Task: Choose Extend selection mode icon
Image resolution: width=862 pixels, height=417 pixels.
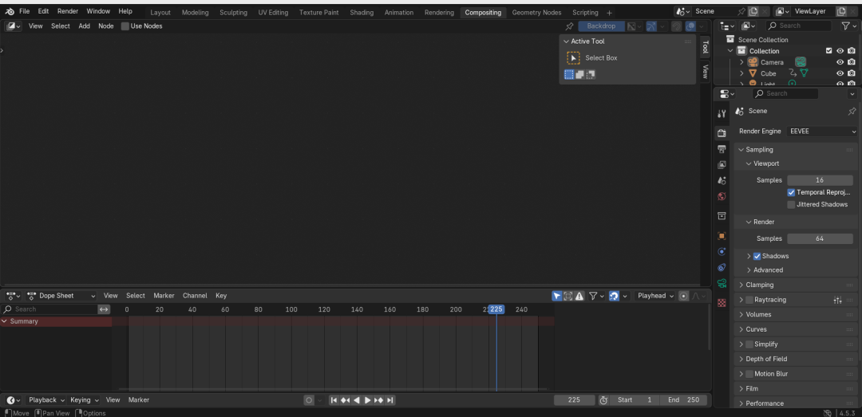Action: click(x=579, y=75)
